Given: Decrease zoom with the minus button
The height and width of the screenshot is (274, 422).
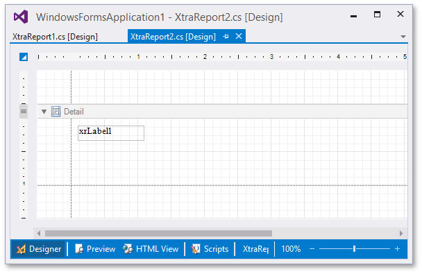Looking at the screenshot, I should click(x=312, y=249).
